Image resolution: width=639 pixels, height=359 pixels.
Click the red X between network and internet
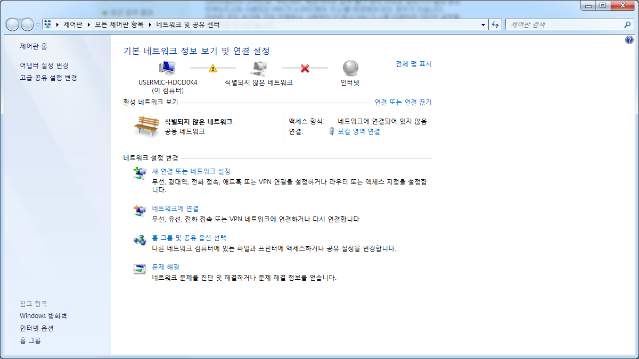[305, 68]
